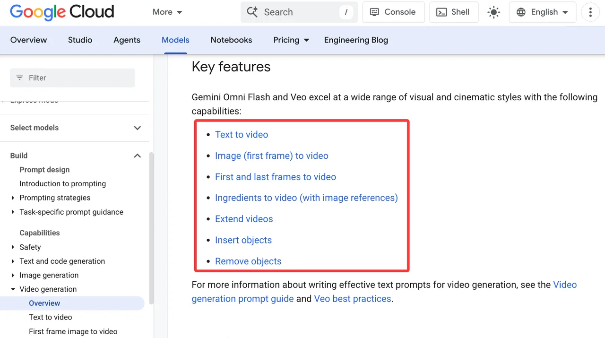Click the Capabilities sidebar heading
Image resolution: width=605 pixels, height=338 pixels.
pos(40,233)
